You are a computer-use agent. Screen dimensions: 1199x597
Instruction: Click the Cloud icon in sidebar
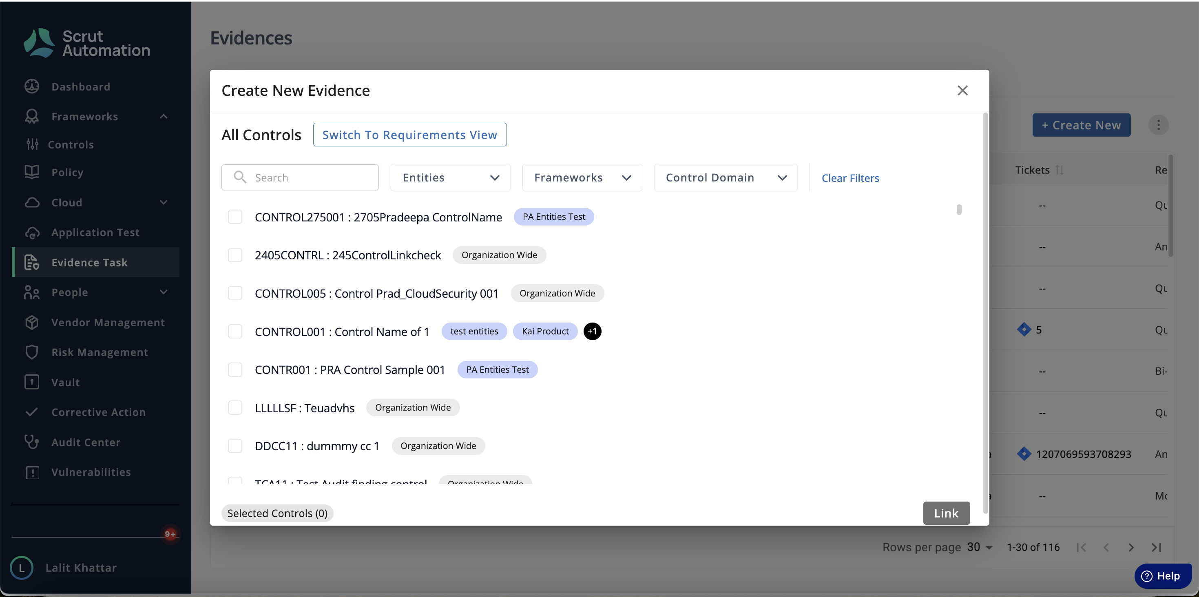coord(32,202)
